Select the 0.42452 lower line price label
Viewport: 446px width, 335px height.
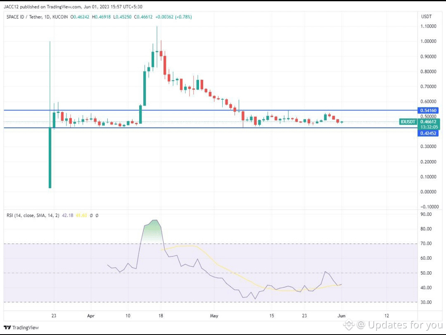coord(428,133)
